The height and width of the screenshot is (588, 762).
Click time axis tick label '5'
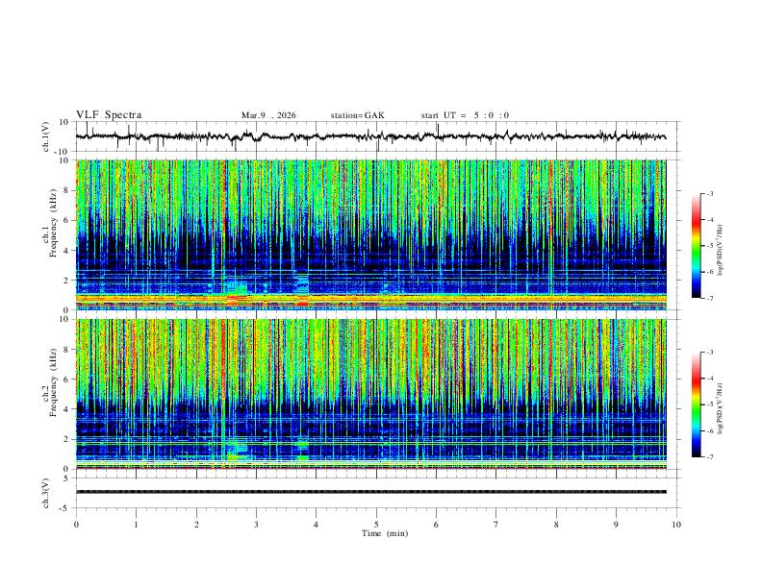tap(376, 525)
